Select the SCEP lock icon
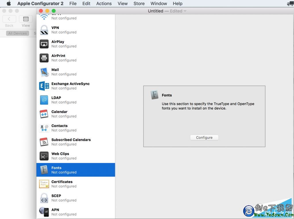Viewport: 294px width, 219px height. [x=44, y=198]
